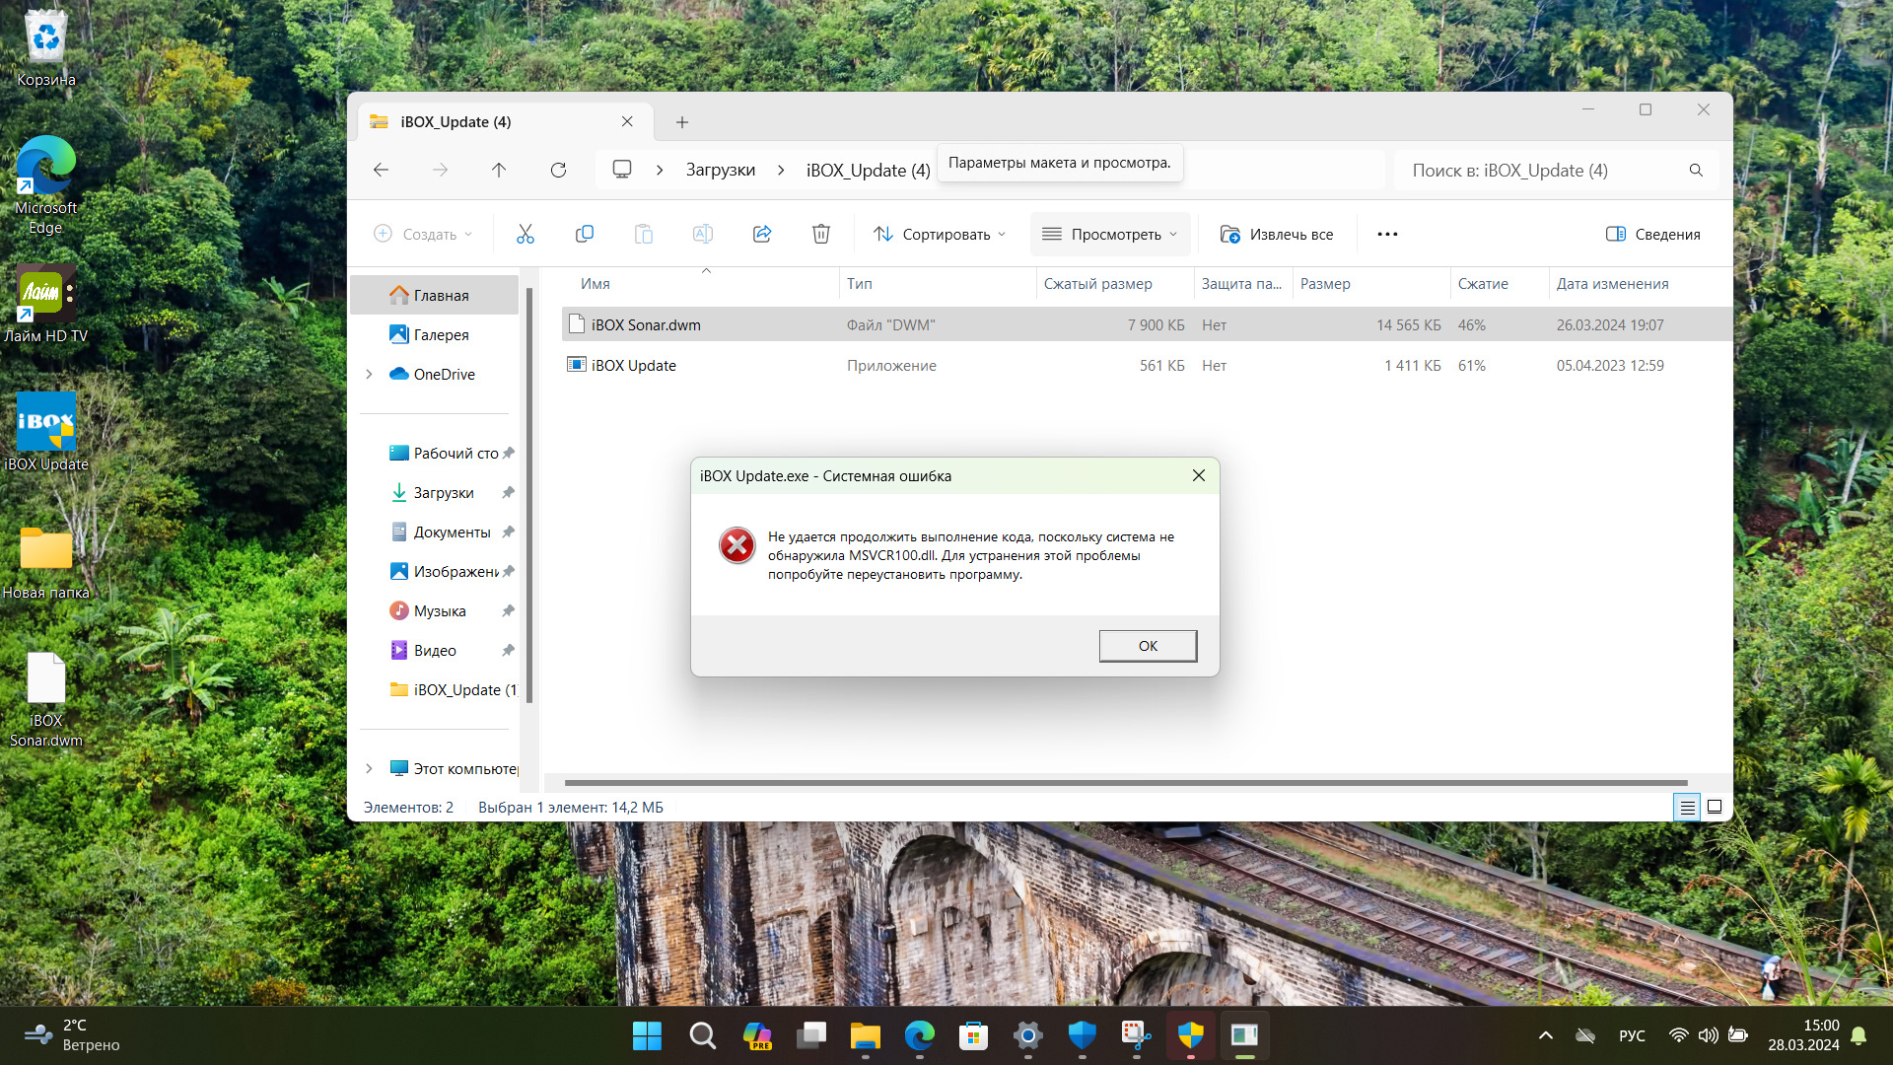Viewport: 1893px width, 1065px height.
Task: Open the Просмотреть view dropdown
Action: click(1110, 234)
